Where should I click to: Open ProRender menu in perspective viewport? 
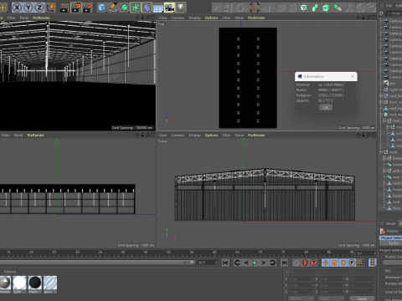coord(41,18)
